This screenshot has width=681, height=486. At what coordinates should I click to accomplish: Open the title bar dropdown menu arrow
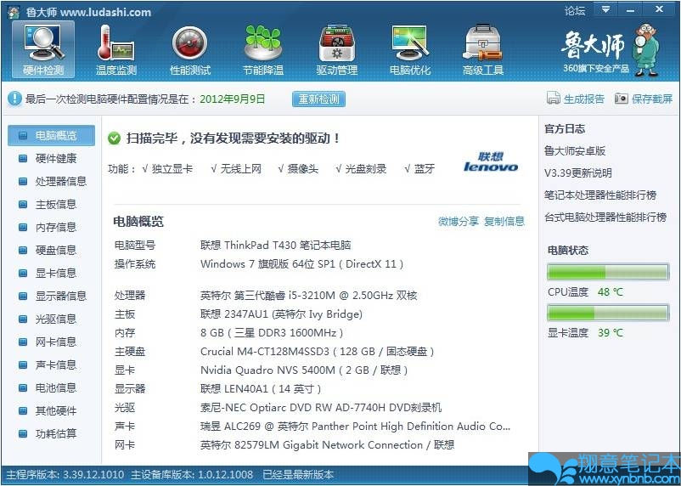click(605, 9)
